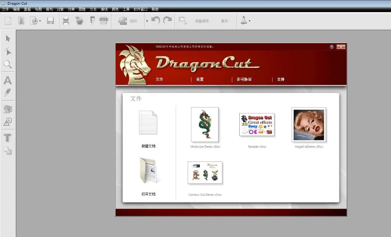Open the 帮助 menu

point(155,9)
